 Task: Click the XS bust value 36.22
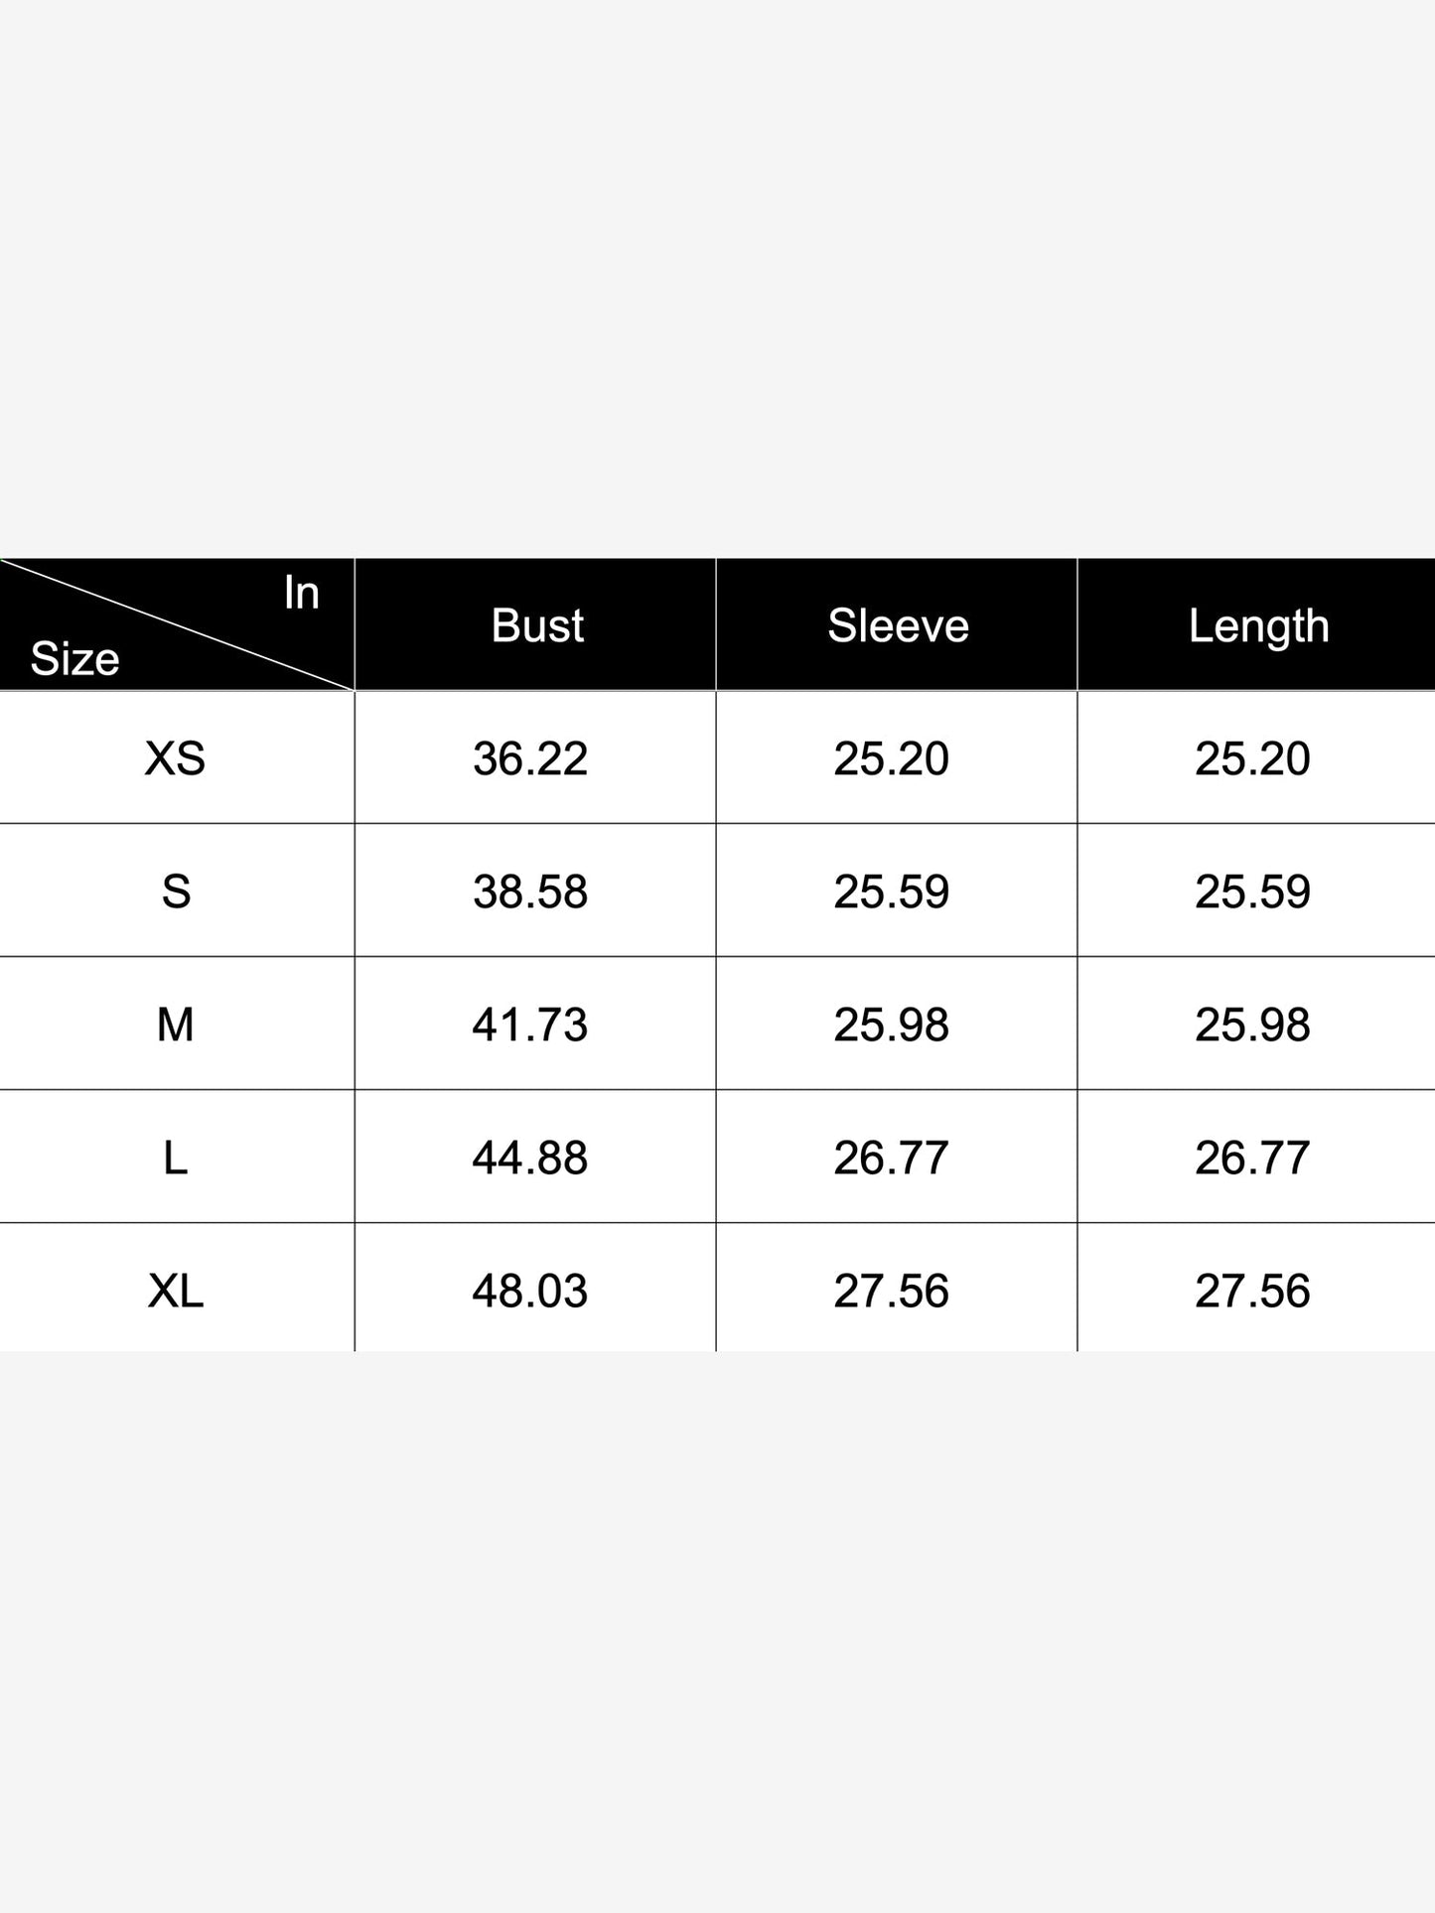click(x=530, y=758)
